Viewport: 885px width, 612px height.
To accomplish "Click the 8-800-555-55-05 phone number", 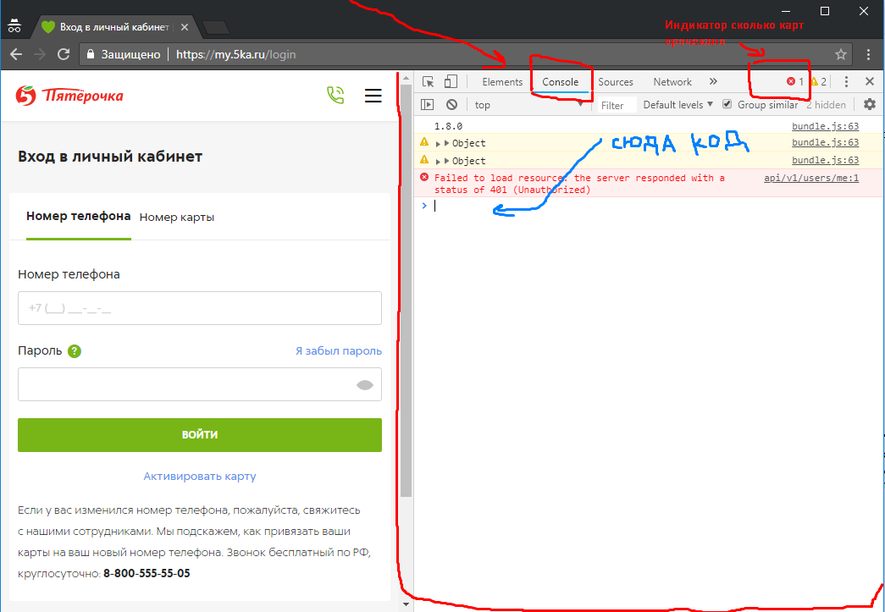I will [147, 574].
